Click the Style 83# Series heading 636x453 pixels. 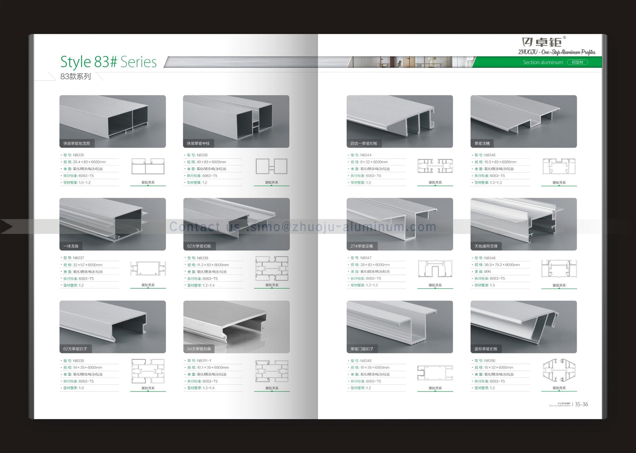[109, 62]
